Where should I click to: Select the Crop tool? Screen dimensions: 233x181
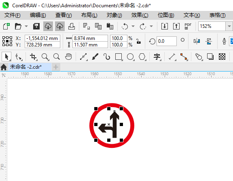click(33, 57)
